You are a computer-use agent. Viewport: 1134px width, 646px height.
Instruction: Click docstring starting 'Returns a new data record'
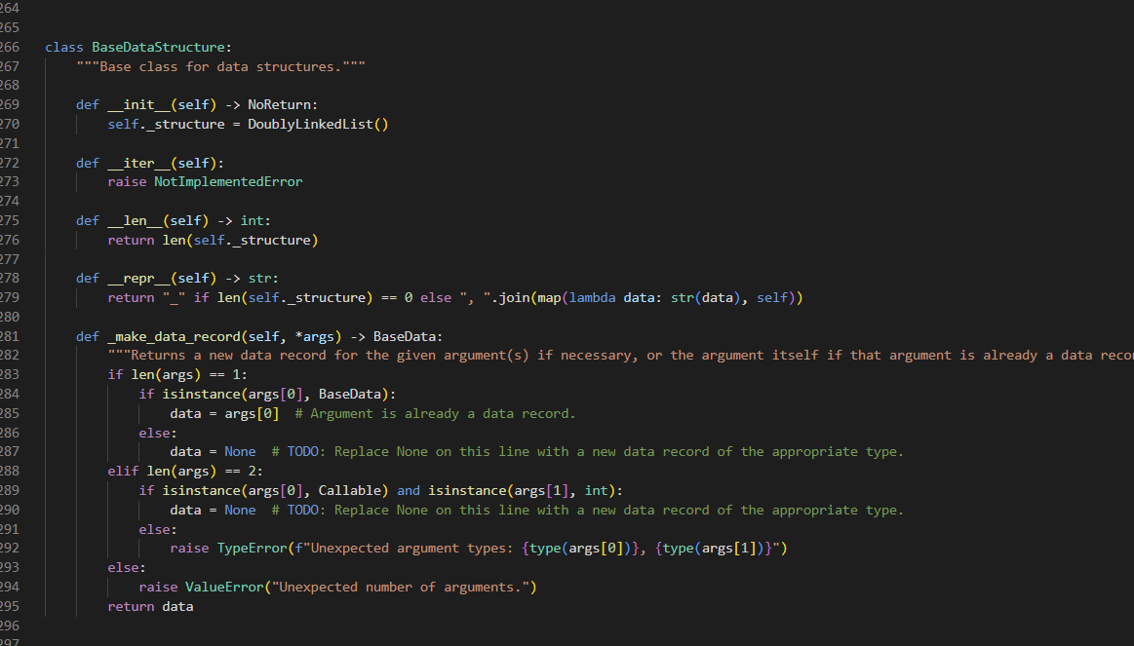click(620, 356)
